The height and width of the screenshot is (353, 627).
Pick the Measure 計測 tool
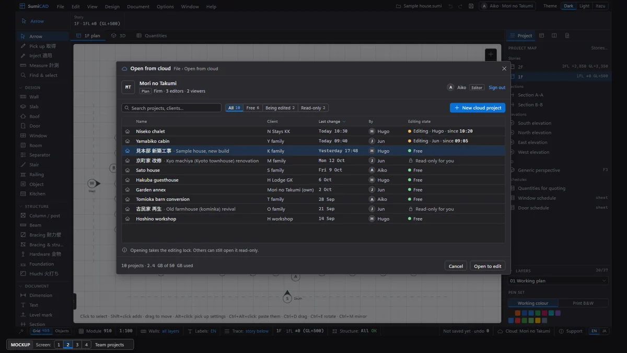(x=42, y=65)
